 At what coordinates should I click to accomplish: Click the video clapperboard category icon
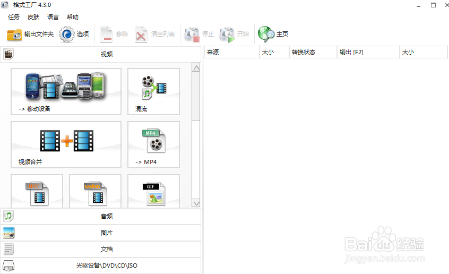(8, 54)
